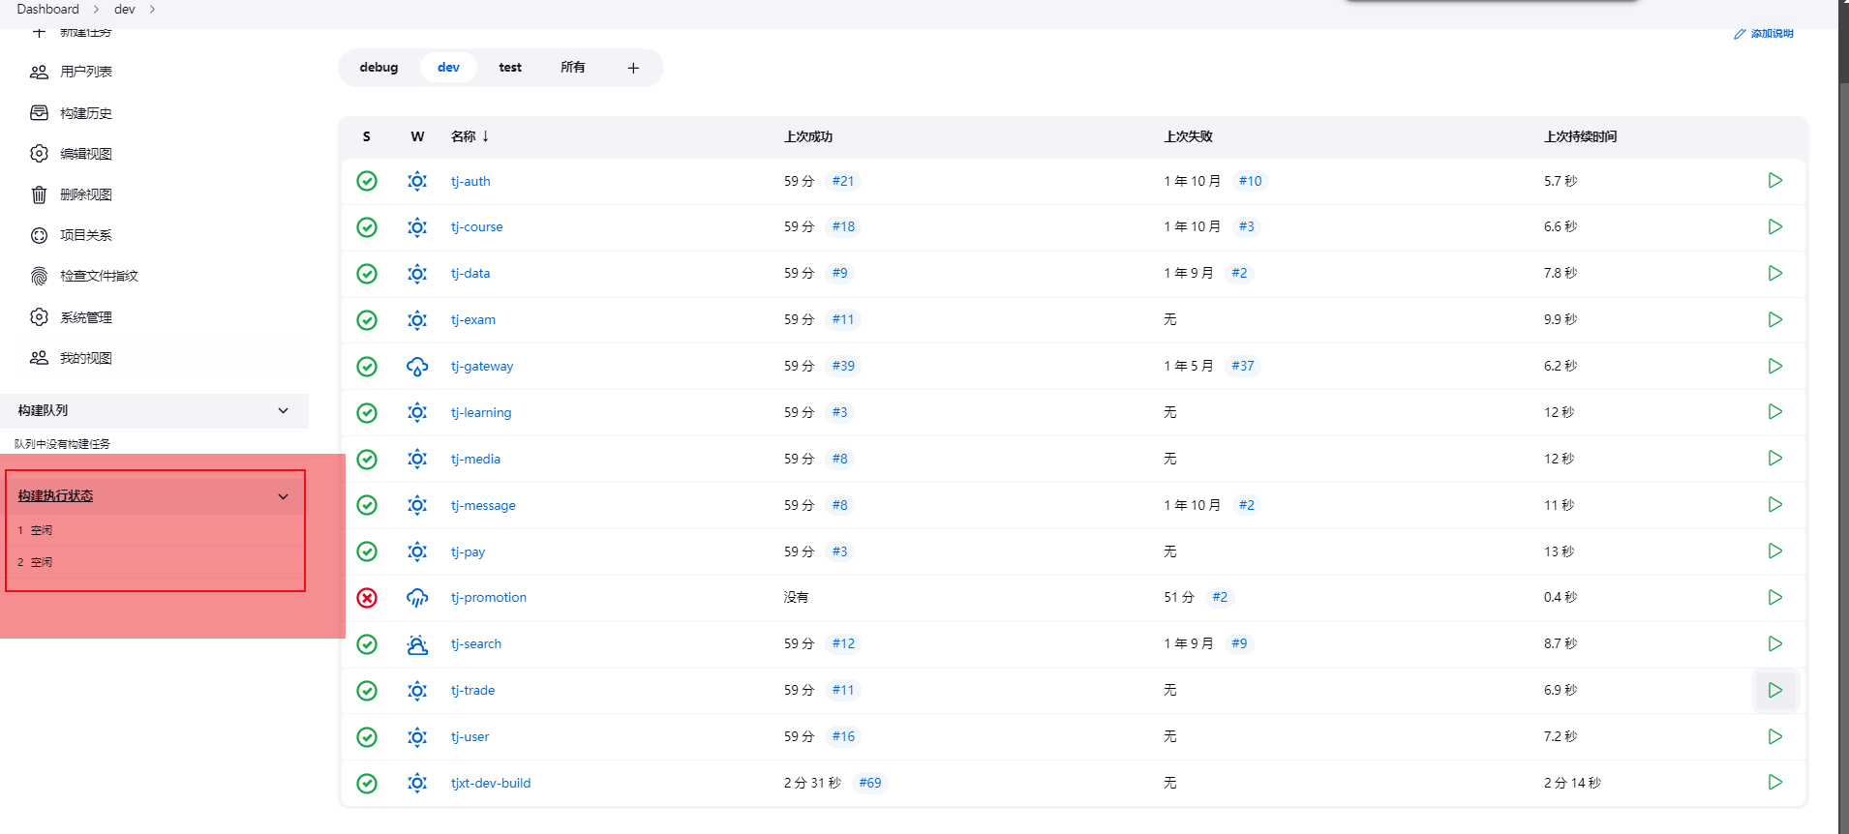Click the success status icon of tj-auth

pos(367,181)
